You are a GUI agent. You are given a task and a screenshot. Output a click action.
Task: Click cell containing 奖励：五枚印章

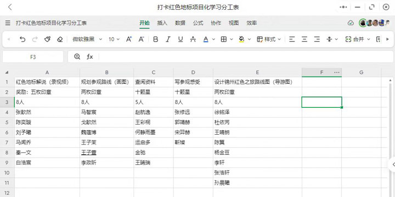(x=47, y=92)
